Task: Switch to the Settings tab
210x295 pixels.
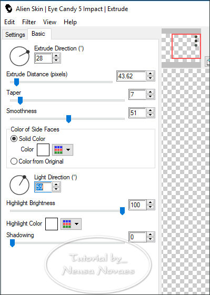Action: (x=15, y=35)
